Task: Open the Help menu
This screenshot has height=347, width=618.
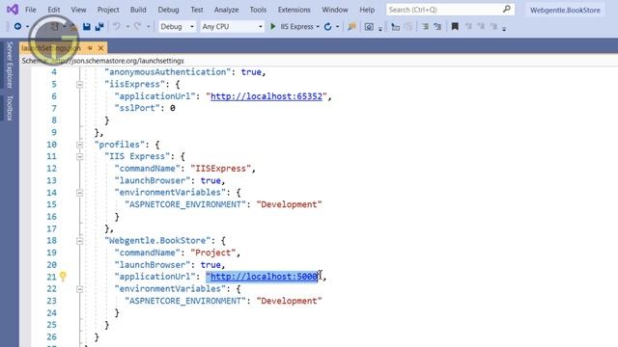Action: click(367, 10)
